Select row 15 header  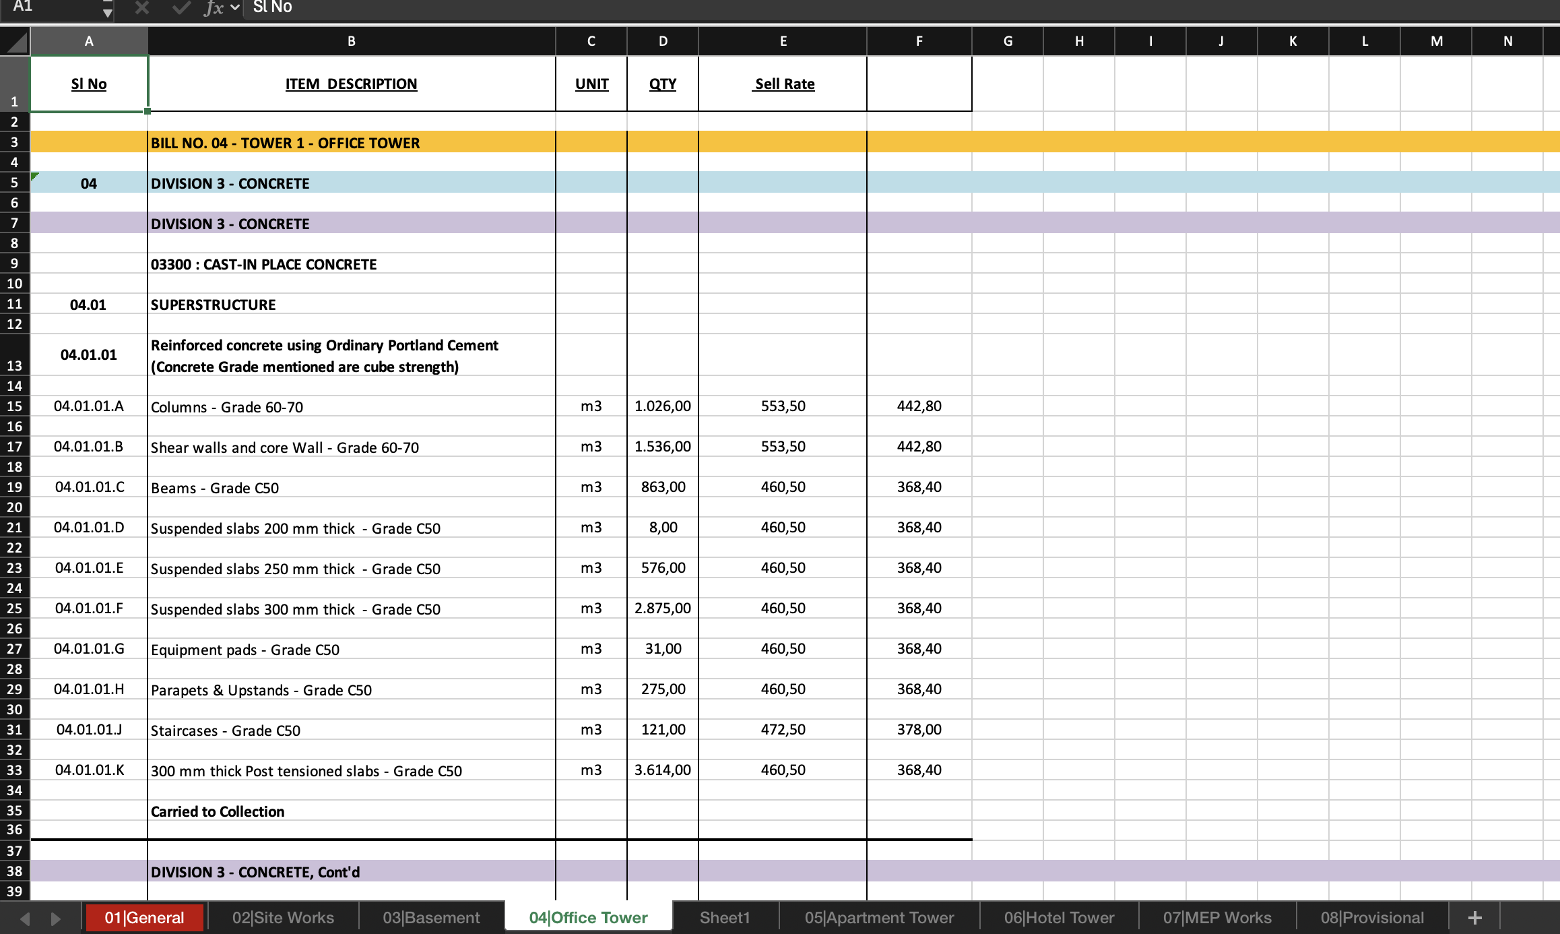14,406
